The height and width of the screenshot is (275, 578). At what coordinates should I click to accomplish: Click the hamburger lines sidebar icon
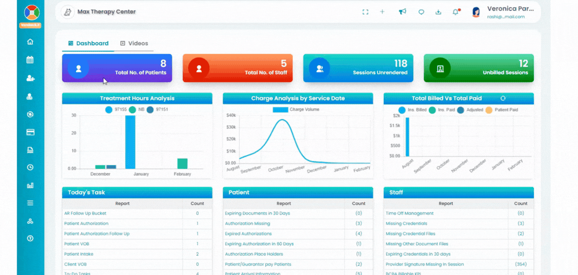30,203
